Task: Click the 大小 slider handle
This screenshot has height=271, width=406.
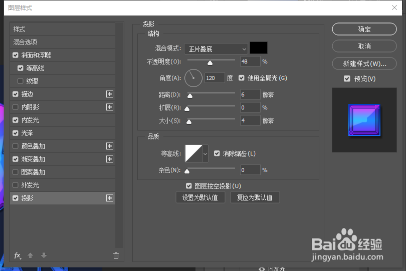Action: 189,121
